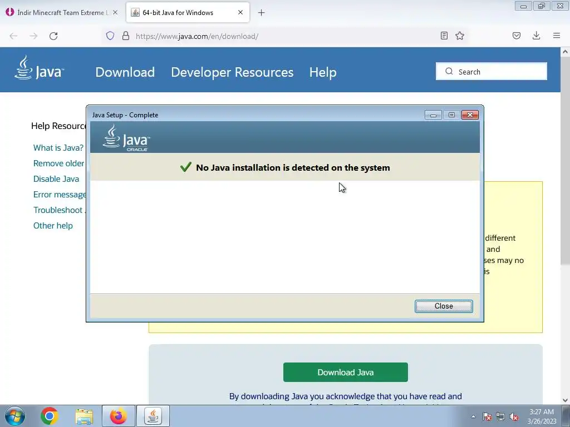
Task: Click the site padlock icon
Action: pos(126,36)
